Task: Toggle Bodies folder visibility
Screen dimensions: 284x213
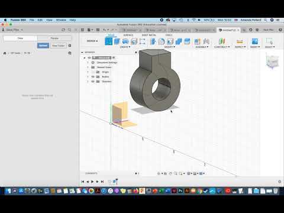Action: point(93,77)
